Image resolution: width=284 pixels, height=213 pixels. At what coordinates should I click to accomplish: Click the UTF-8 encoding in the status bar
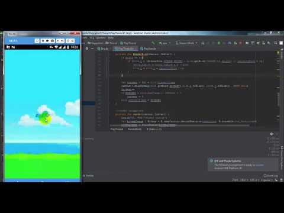[x=253, y=180]
